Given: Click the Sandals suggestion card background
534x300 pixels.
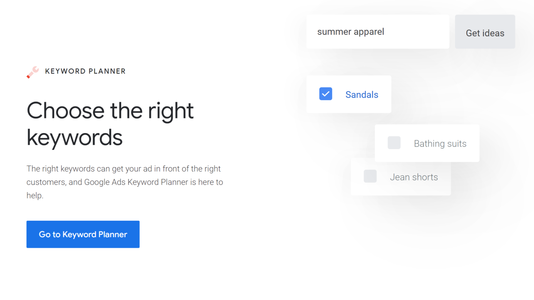Looking at the screenshot, I should pyautogui.click(x=349, y=94).
